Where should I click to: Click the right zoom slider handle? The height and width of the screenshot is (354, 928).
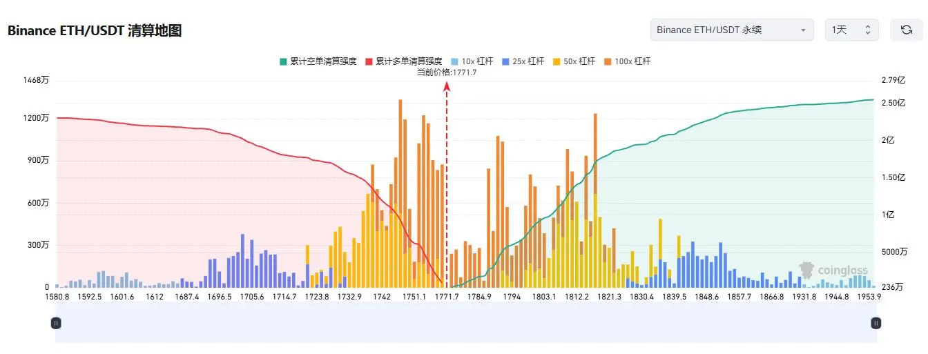(x=876, y=322)
